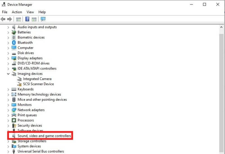Click the vertical scrollbar in device list
This screenshot has height=154, width=225.
(x=221, y=84)
